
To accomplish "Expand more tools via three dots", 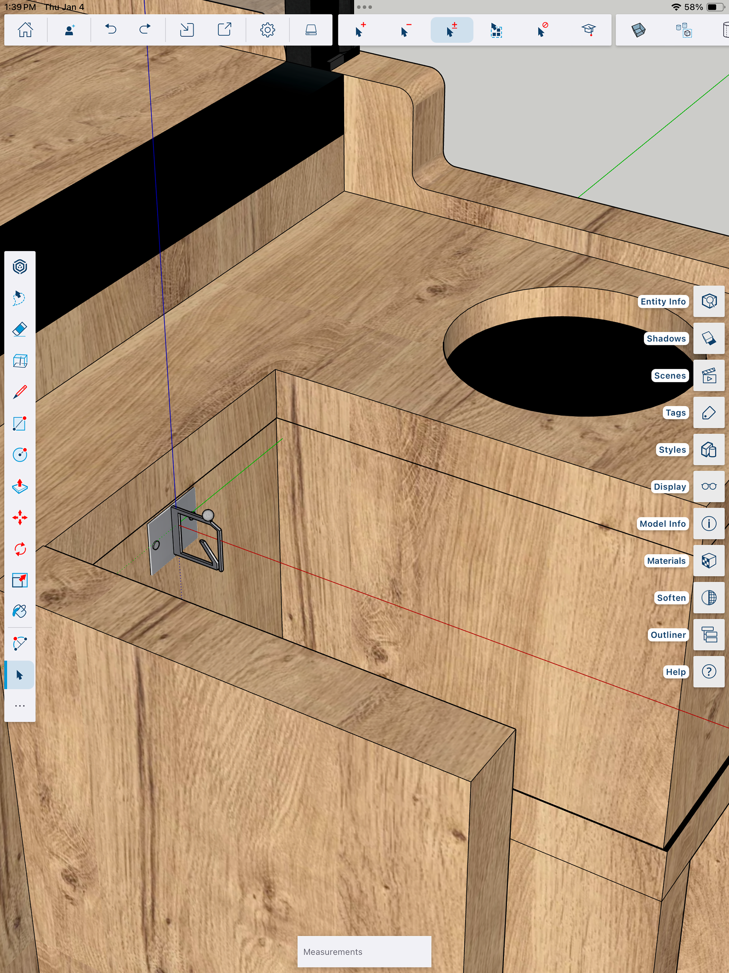I will [20, 706].
